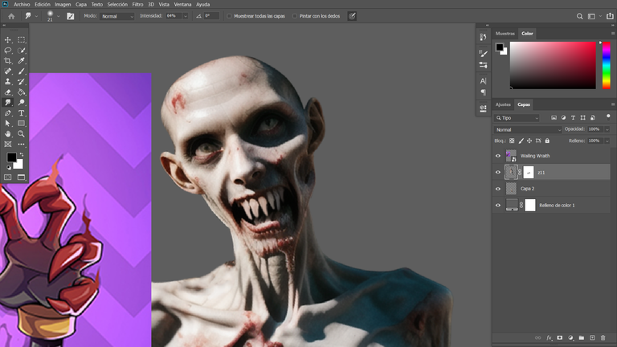Open the Intensidad slider dropdown arrow
Screen dimensions: 617x347
(x=186, y=16)
